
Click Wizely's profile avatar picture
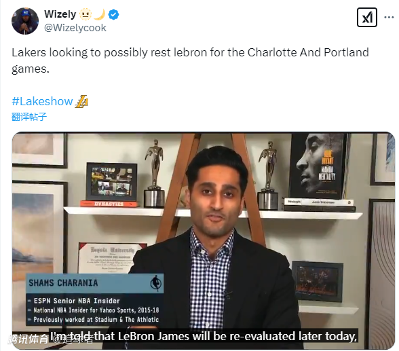click(25, 21)
